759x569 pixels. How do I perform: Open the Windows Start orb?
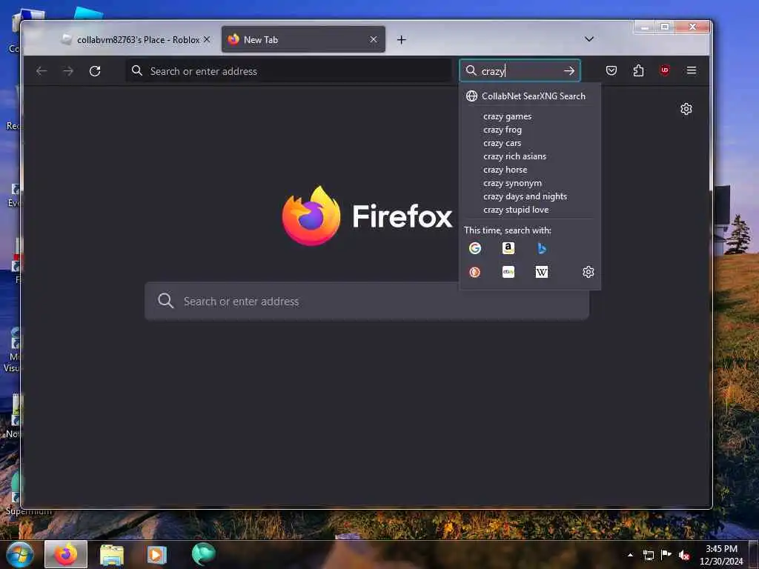tap(20, 554)
